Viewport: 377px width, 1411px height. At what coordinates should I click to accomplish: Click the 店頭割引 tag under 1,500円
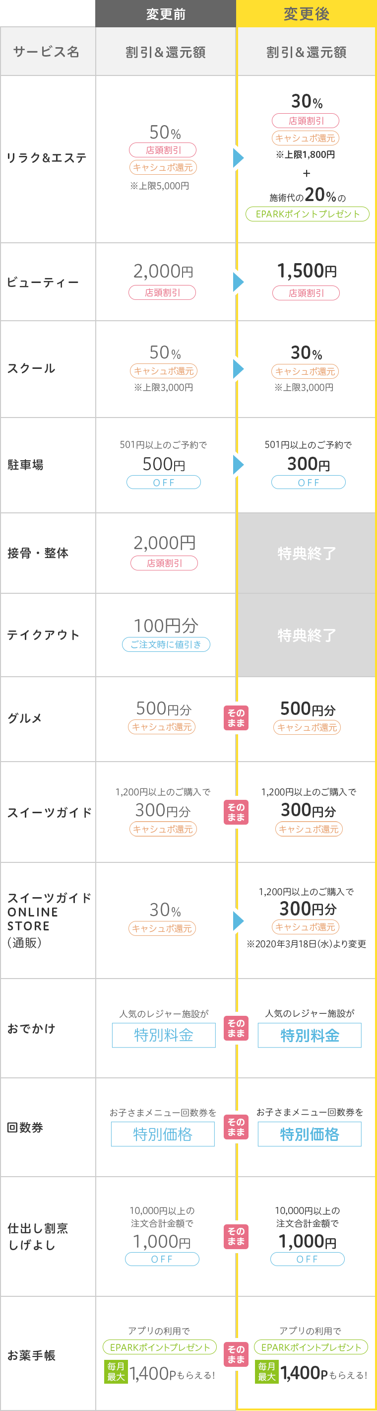tap(307, 293)
